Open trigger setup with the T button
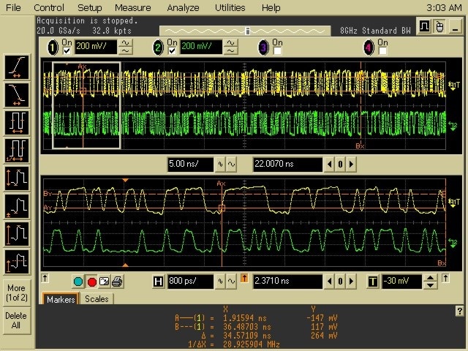 pos(373,282)
